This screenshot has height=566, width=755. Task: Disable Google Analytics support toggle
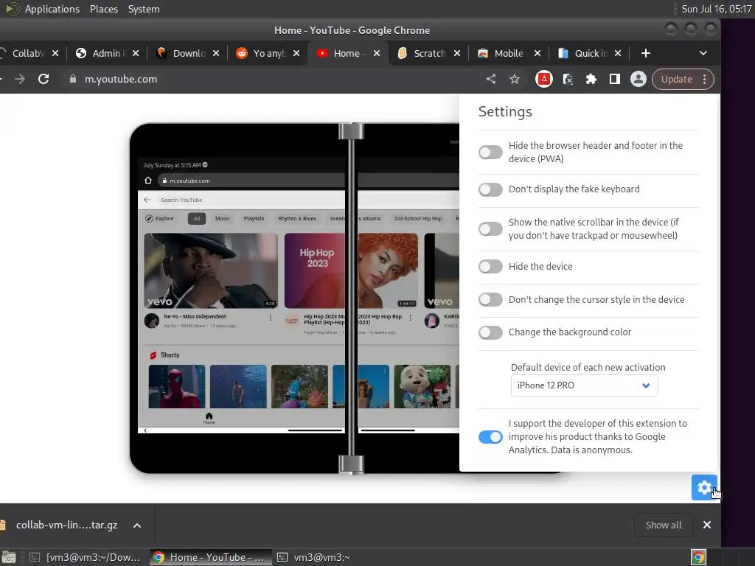(490, 436)
